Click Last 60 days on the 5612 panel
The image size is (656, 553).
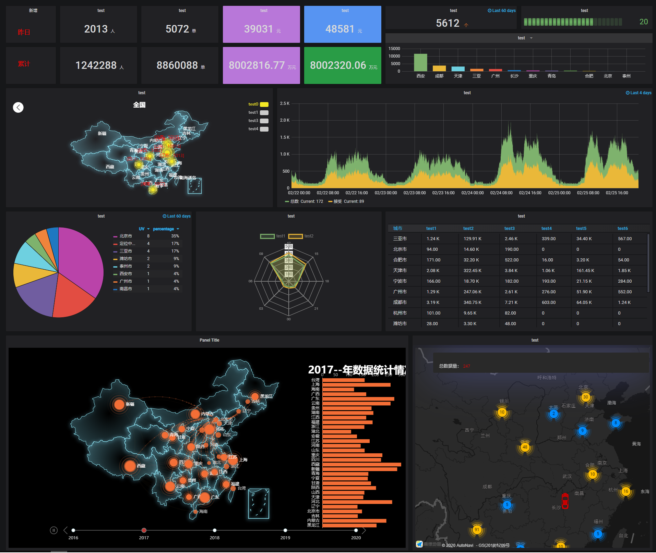tap(501, 11)
